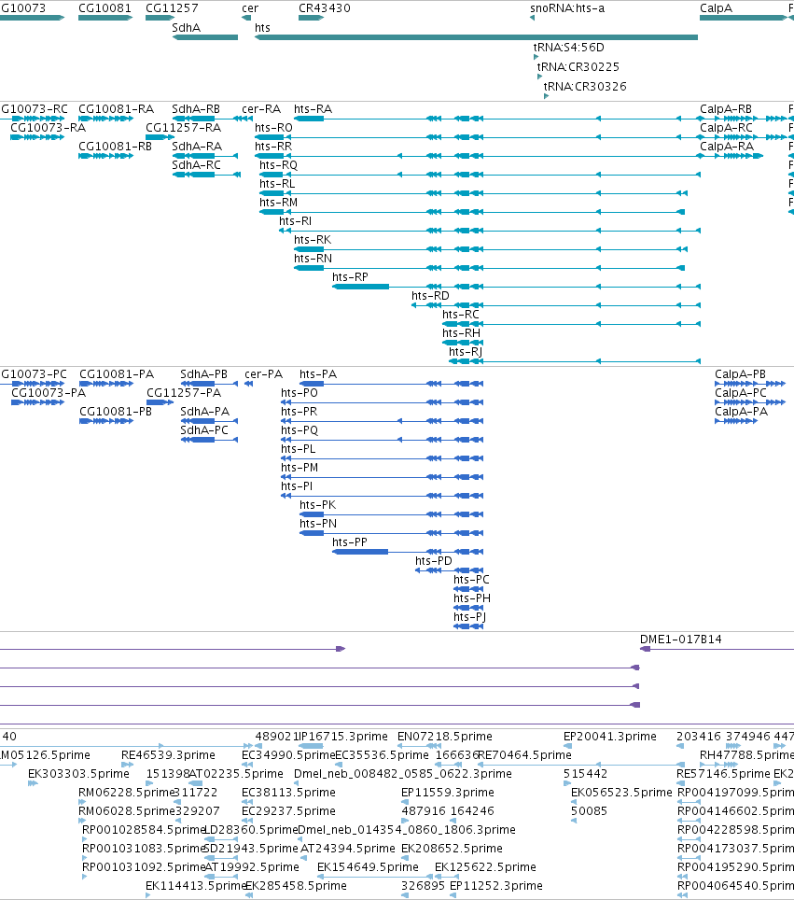Open the snoRNA:hts-a feature label
This screenshot has height=900, width=794.
[x=567, y=8]
